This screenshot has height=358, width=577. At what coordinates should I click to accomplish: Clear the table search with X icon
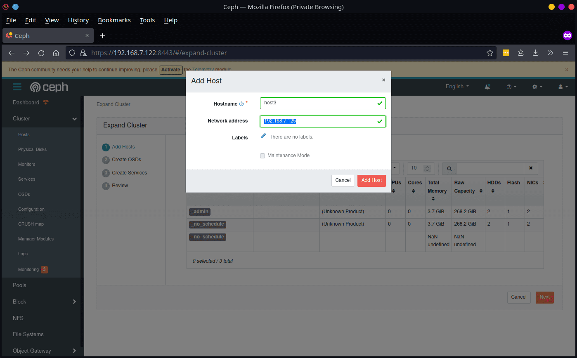coord(531,168)
